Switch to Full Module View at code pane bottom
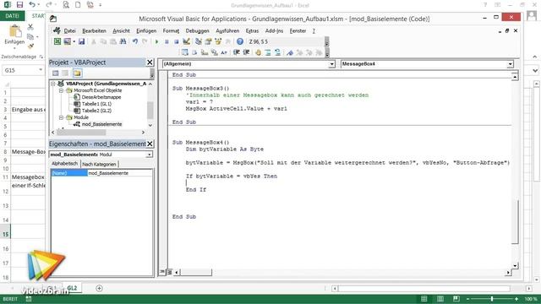The height and width of the screenshot is (304, 541). click(169, 272)
